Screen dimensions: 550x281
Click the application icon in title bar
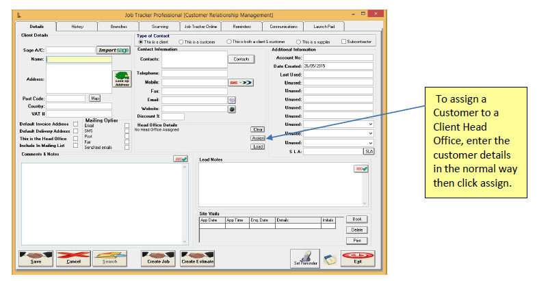(x=19, y=15)
